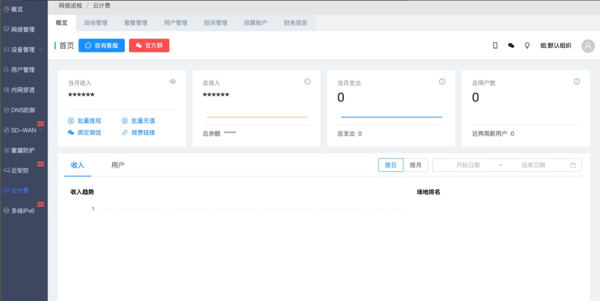The image size is (600, 301).
Task: Select the 概览 top tab
Action: pos(62,23)
